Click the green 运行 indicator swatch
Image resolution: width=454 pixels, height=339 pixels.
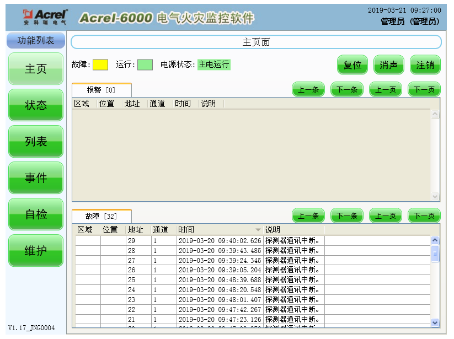(145, 64)
